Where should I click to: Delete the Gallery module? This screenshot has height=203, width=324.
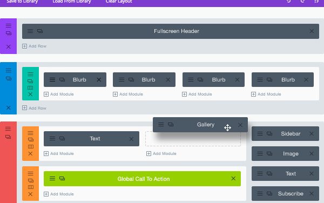pyautogui.click(x=240, y=125)
